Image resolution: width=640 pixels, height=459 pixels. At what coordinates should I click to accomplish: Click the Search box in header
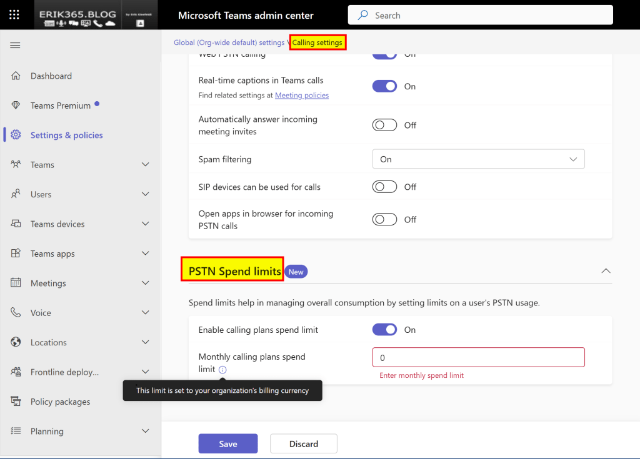click(x=480, y=15)
